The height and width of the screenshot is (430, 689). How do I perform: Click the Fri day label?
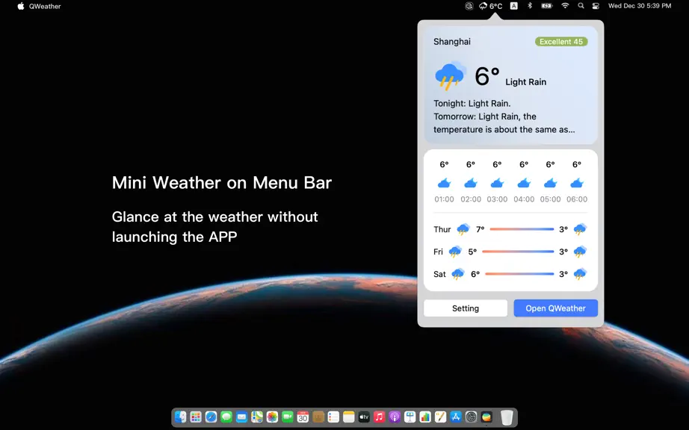[x=438, y=252]
